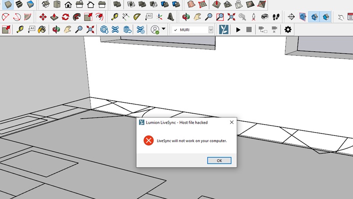Select the Move tool with red arrows
This screenshot has width=353, height=199.
pos(43,17)
